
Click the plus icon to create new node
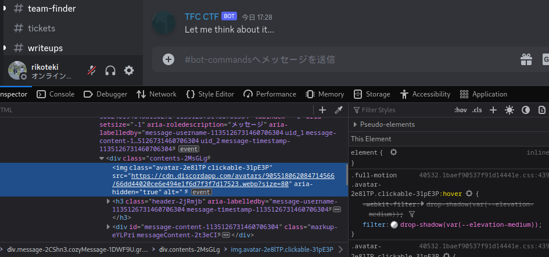click(x=322, y=110)
